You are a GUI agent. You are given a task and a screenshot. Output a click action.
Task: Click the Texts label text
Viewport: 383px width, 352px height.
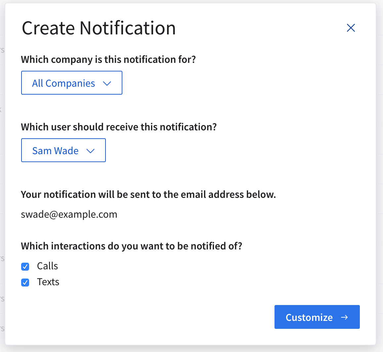[48, 282]
